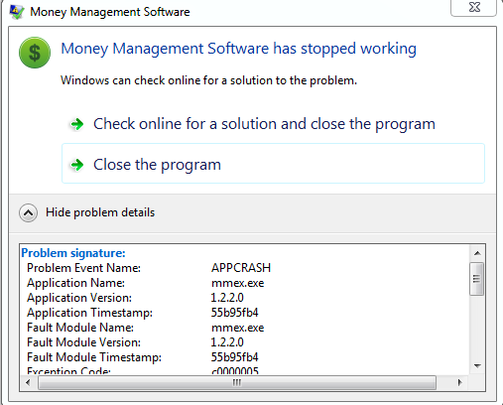Click the Application Name mmex.exe value
This screenshot has height=405, width=503.
click(x=238, y=283)
